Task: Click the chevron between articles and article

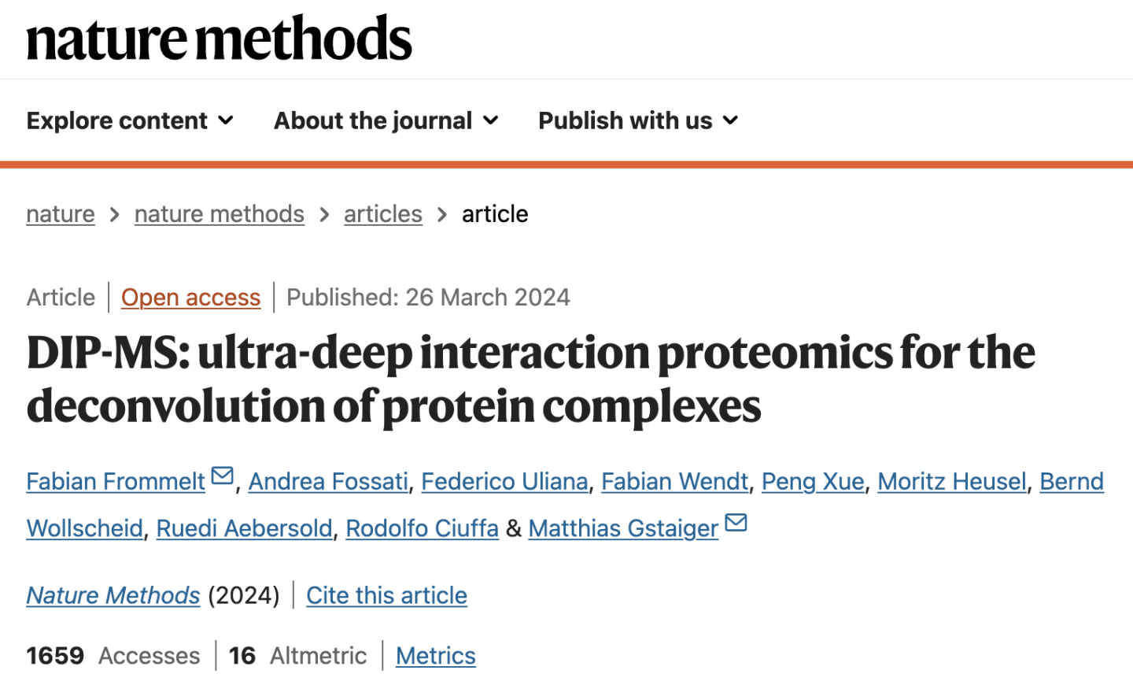Action: 441,213
